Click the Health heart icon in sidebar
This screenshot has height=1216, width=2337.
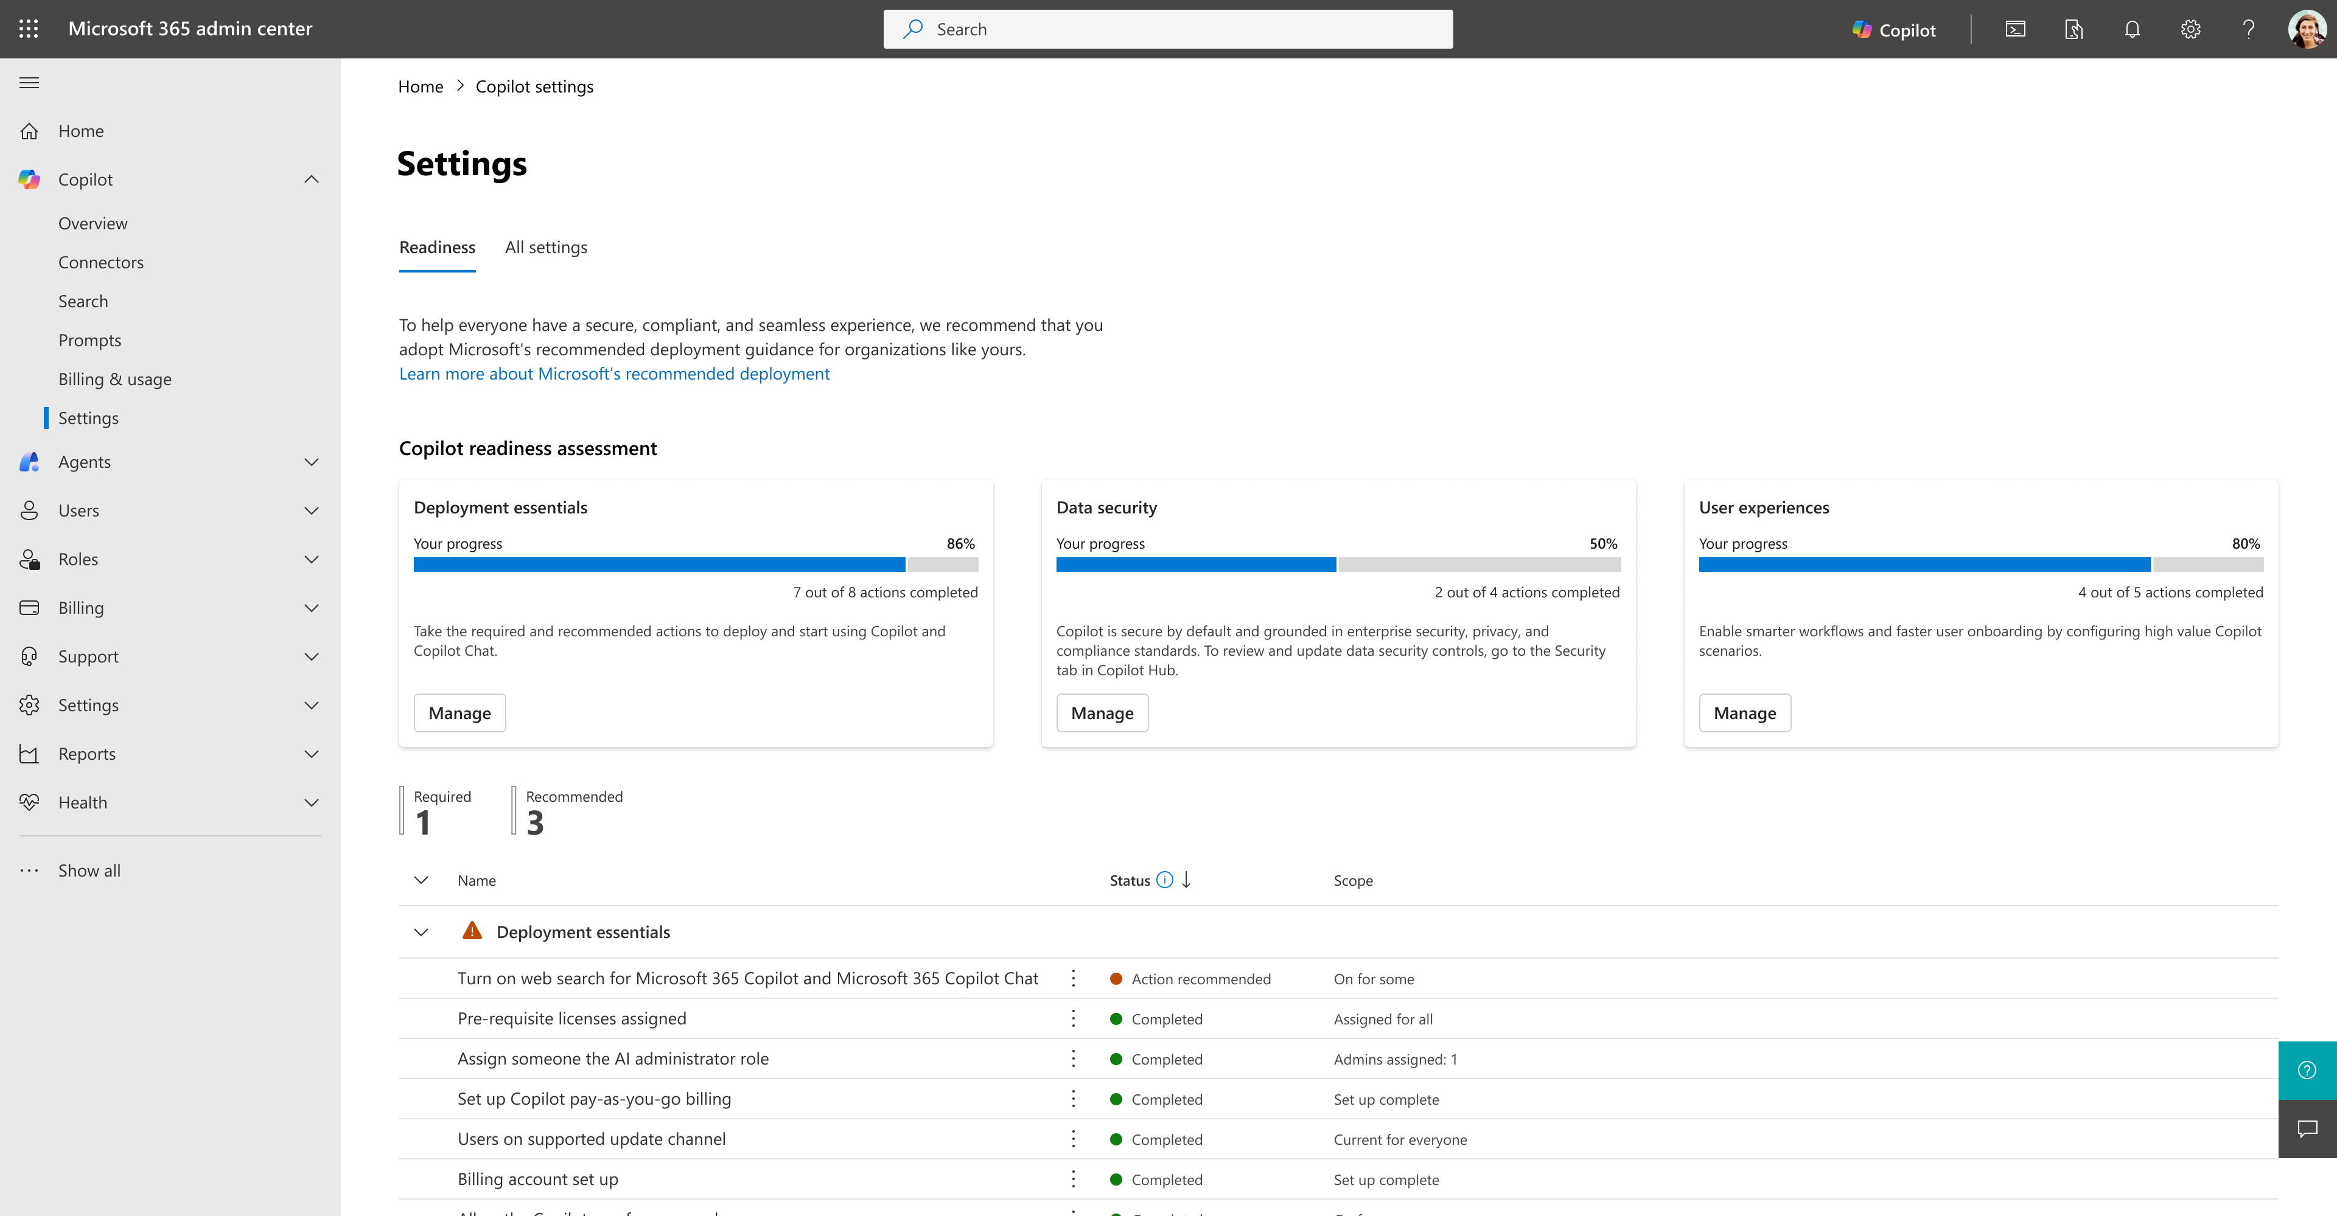(29, 802)
